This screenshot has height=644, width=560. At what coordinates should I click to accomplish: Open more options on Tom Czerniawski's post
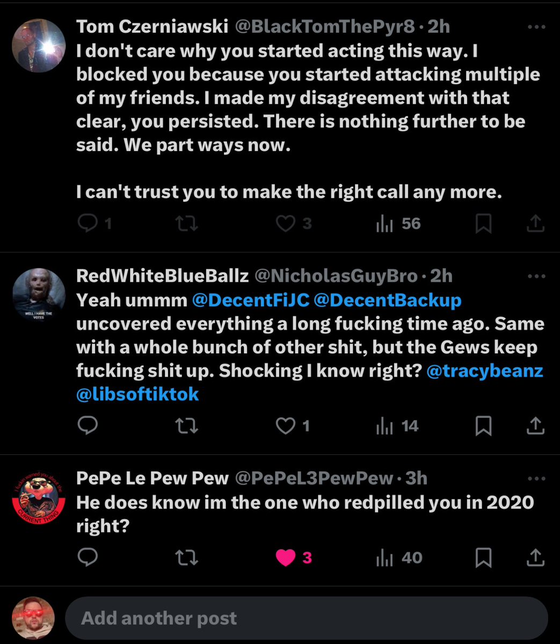click(536, 27)
